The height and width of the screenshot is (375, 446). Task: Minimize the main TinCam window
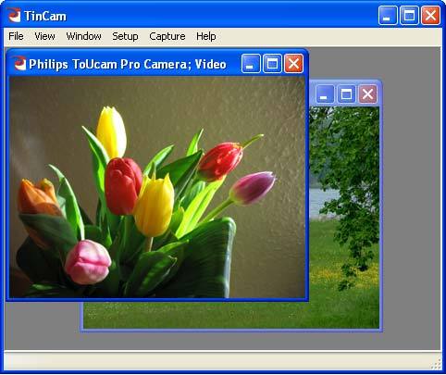(x=388, y=15)
